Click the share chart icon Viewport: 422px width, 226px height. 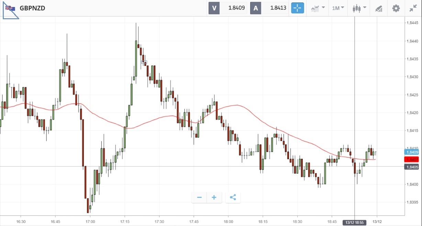point(233,197)
